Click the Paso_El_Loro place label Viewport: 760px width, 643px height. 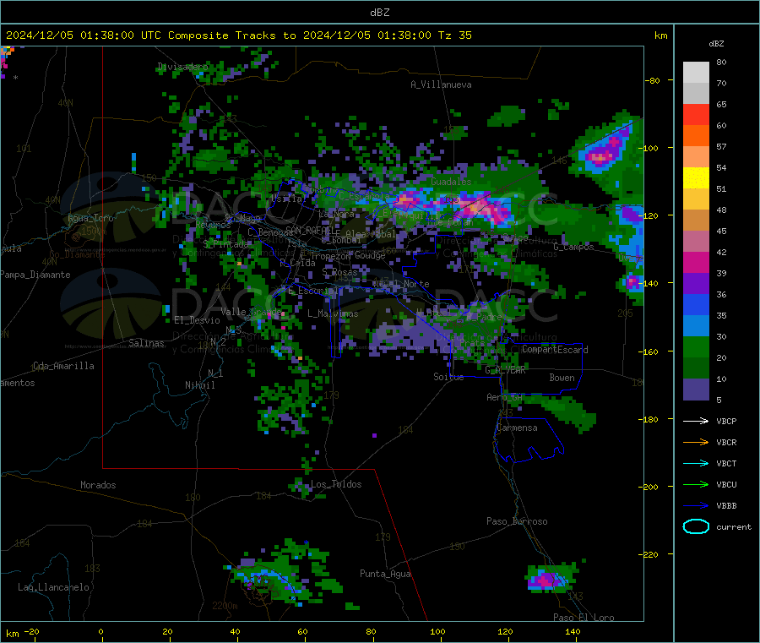click(584, 618)
